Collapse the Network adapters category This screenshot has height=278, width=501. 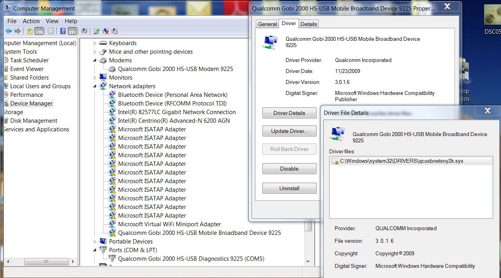tap(95, 86)
